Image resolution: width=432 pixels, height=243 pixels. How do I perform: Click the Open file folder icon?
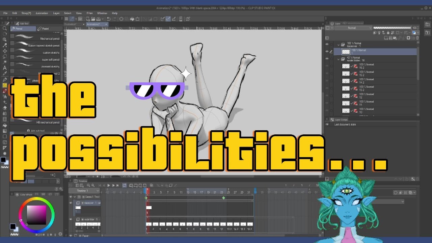pos(93,19)
